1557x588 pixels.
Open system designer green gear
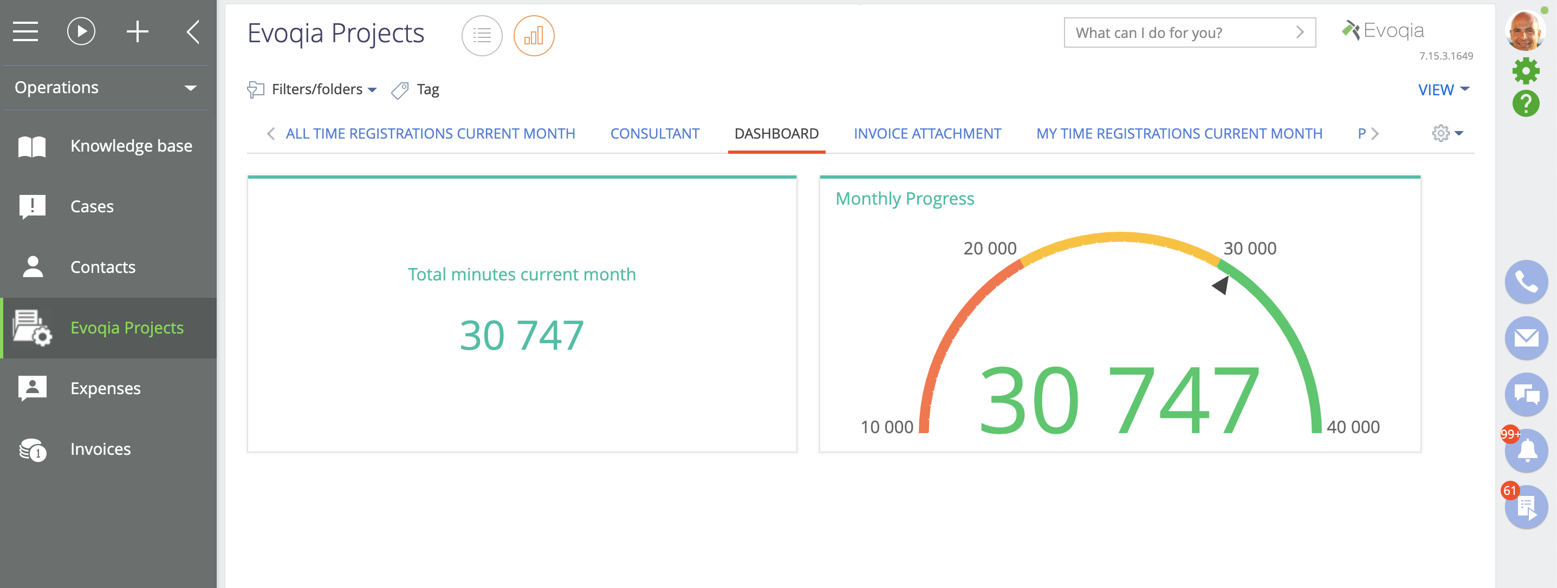click(1526, 71)
